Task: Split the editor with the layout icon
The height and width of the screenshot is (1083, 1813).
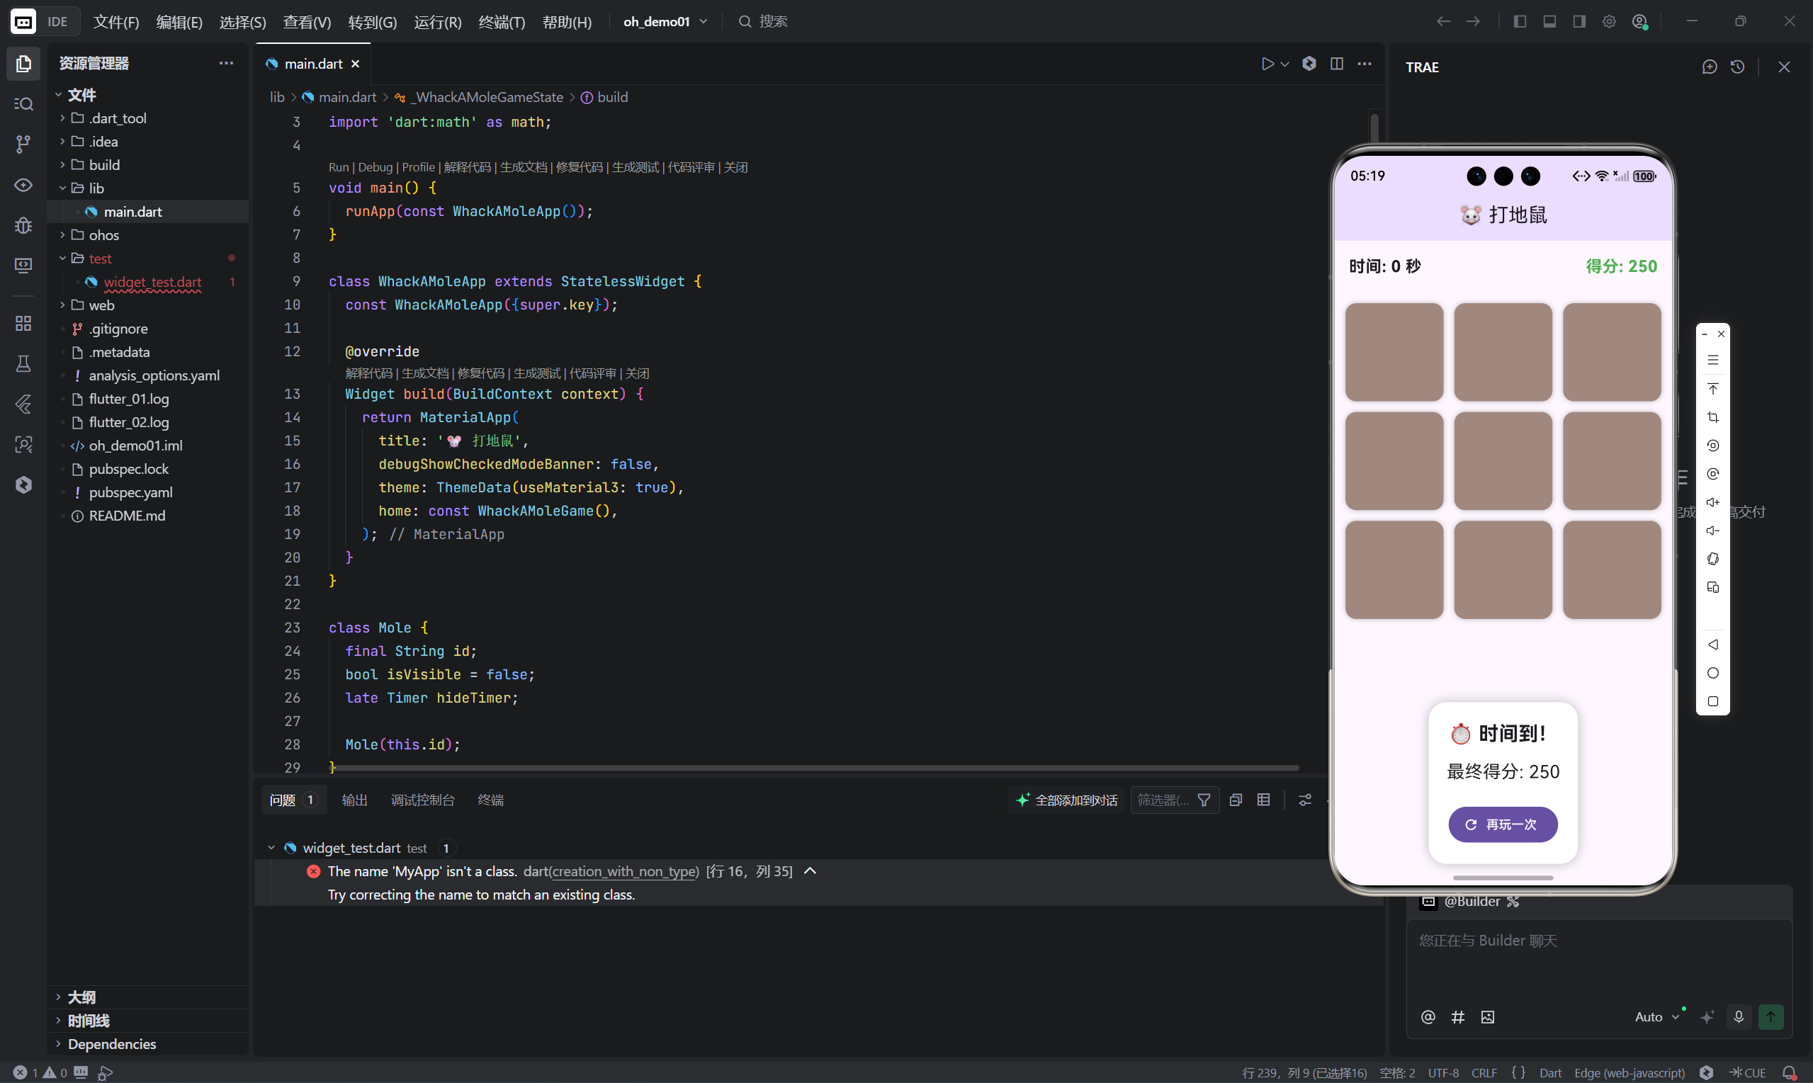Action: pos(1336,64)
